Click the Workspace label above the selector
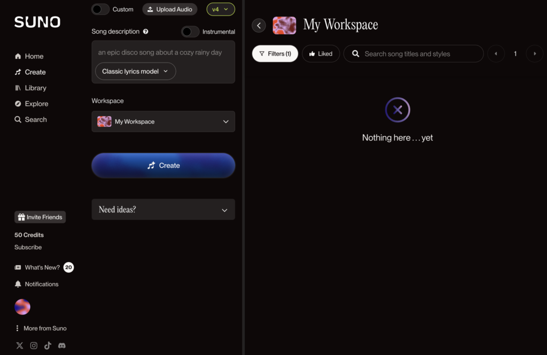This screenshot has width=547, height=355. 107,101
